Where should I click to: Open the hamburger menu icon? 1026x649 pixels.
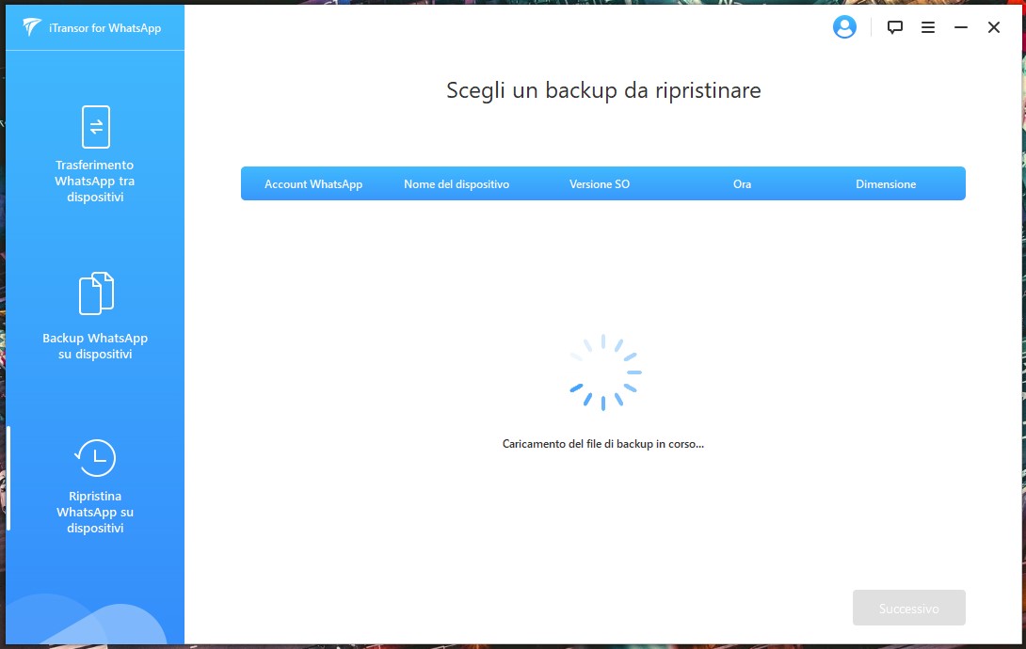(928, 27)
